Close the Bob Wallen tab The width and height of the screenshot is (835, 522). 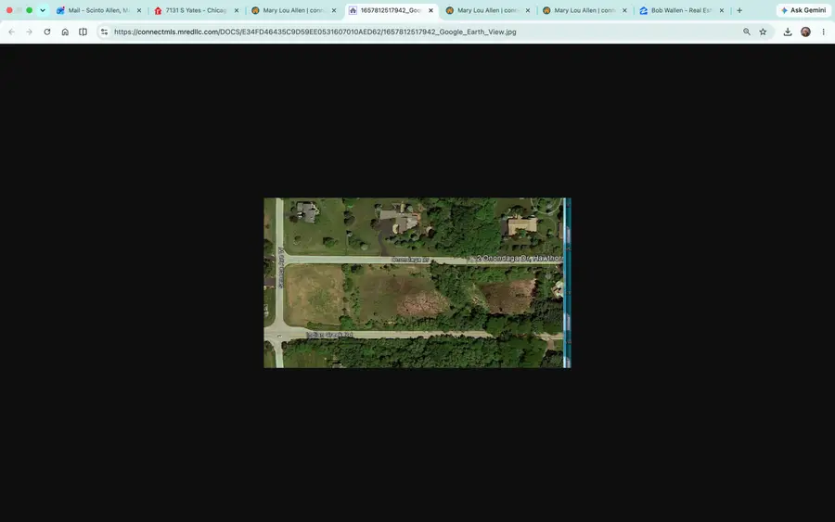(x=722, y=10)
